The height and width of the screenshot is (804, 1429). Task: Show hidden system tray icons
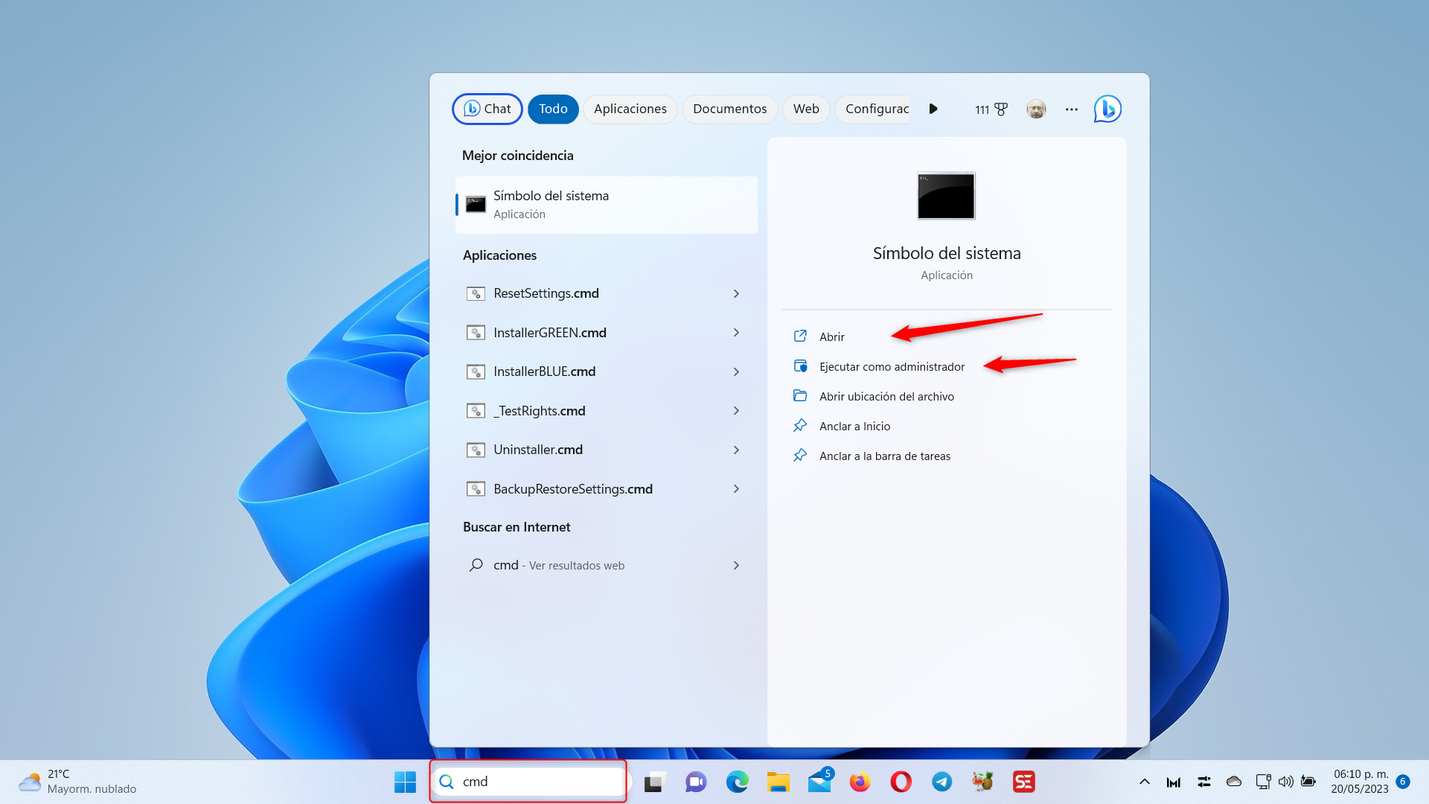[1144, 782]
